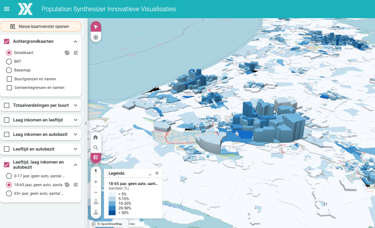375x228 pixels.
Task: Click the 3 km scale bar
Action: coord(135,224)
